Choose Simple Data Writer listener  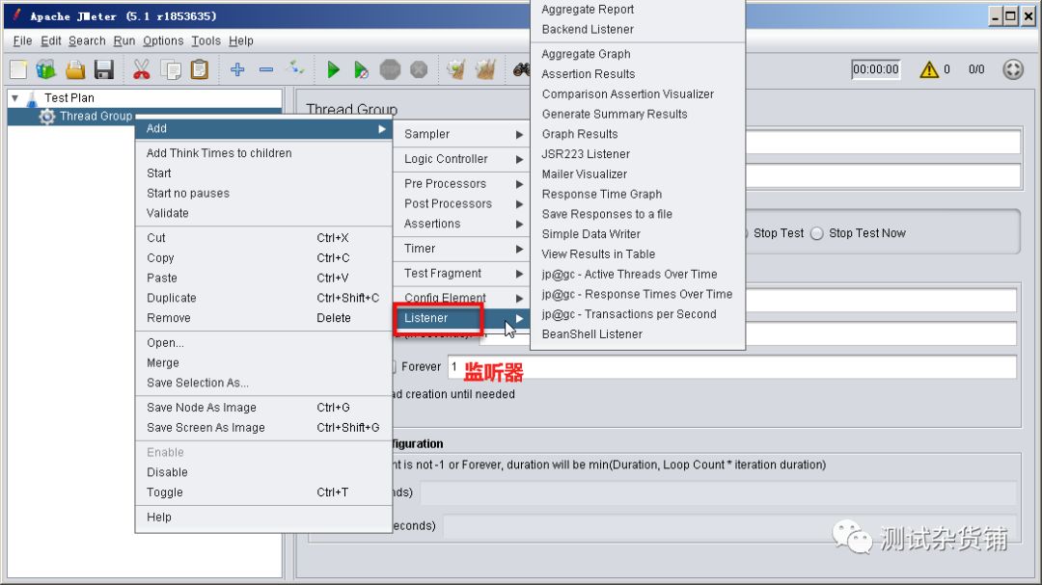(638, 234)
